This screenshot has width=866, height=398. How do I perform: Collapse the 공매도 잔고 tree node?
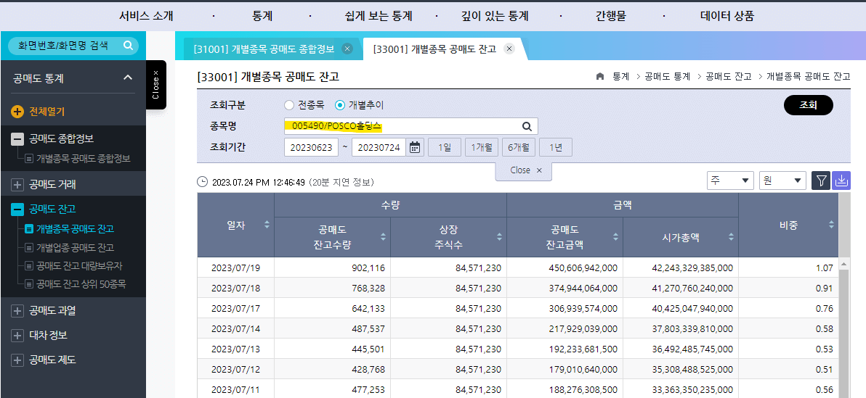coord(17,209)
